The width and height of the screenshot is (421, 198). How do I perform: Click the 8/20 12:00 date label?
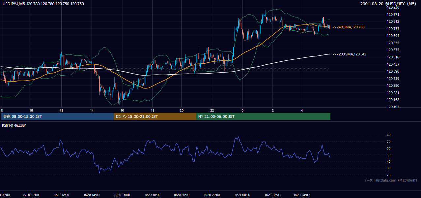pyautogui.click(x=61, y=195)
